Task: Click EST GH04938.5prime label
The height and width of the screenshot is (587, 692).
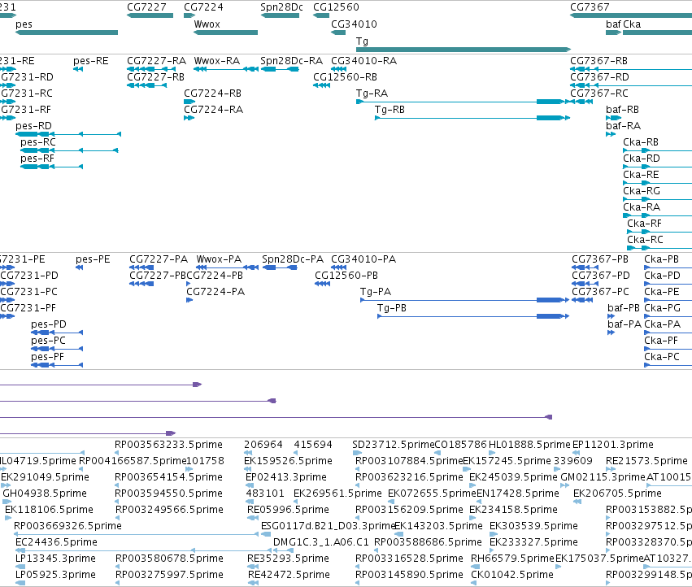Action: pos(45,494)
